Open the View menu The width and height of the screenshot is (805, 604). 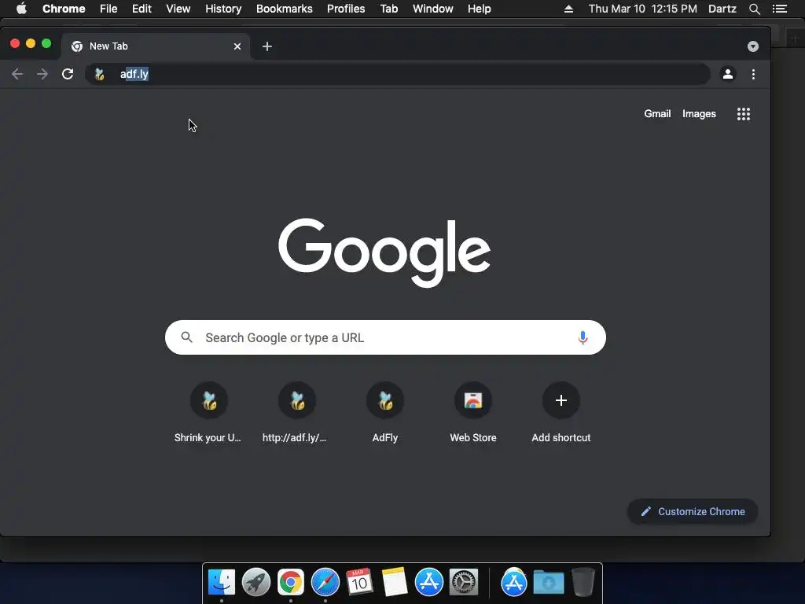click(x=178, y=9)
